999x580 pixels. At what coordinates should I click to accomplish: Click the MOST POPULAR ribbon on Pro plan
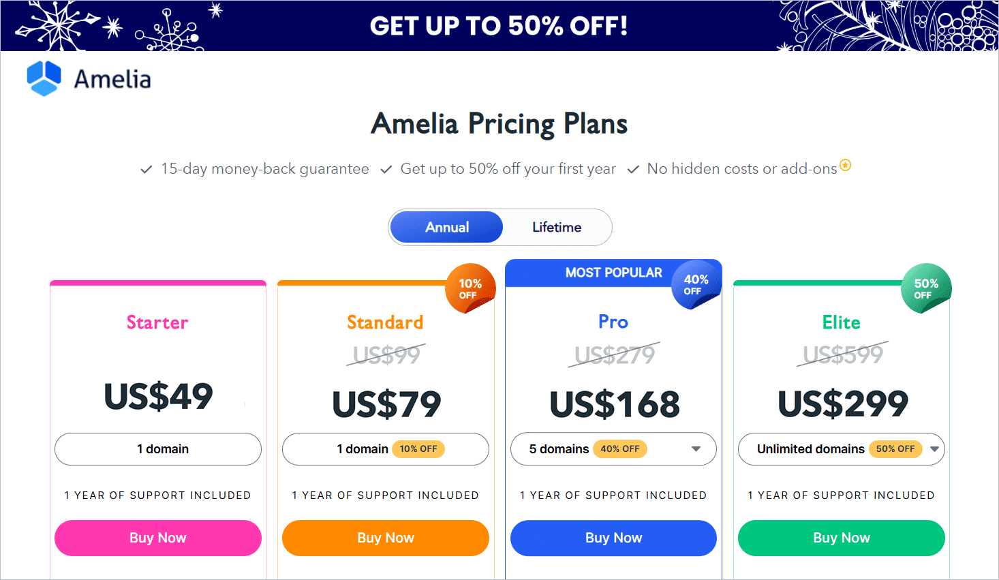tap(613, 272)
